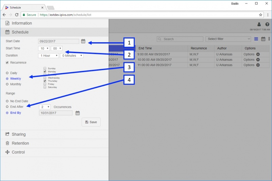Select the Monthly recurrence option
Screen dimensions: 272x181
pyautogui.click(x=7, y=84)
